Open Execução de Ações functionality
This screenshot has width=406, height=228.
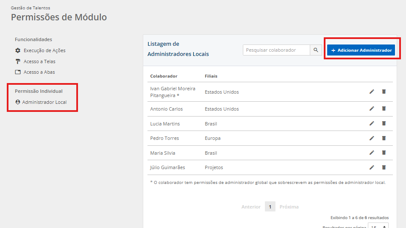coord(44,50)
